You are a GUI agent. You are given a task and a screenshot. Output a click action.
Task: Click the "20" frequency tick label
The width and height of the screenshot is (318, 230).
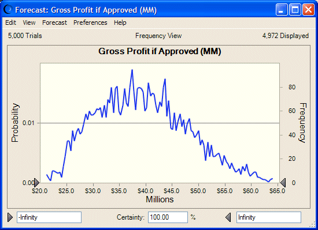pyautogui.click(x=292, y=159)
